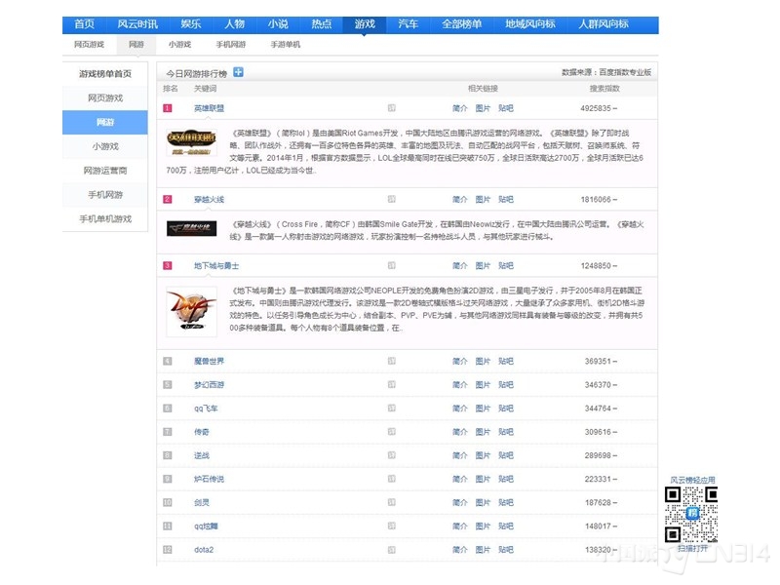
Task: Open 汽车 navigation tab
Action: click(408, 23)
